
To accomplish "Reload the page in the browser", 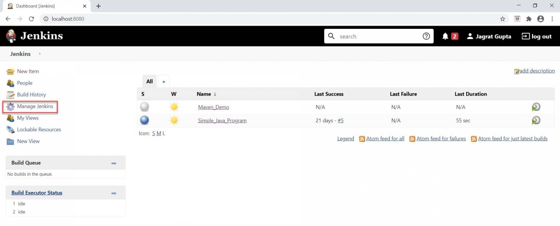I will coord(31,19).
